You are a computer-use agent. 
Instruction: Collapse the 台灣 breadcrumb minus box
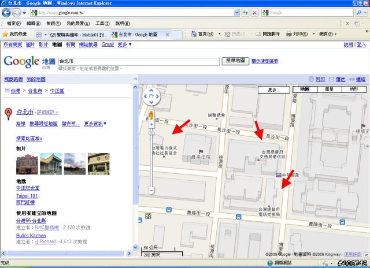pos(7,90)
